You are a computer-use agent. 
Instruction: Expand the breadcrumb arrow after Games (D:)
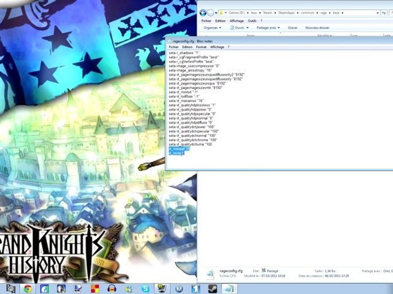pos(248,13)
